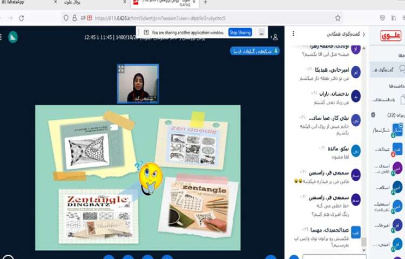Click the presenter webcam thumbnail
The image size is (405, 259).
point(138,84)
